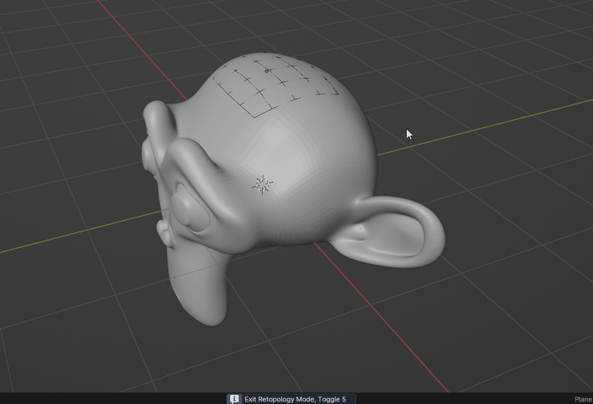Select the yellow active vertex on Suzanne's head

click(266, 71)
